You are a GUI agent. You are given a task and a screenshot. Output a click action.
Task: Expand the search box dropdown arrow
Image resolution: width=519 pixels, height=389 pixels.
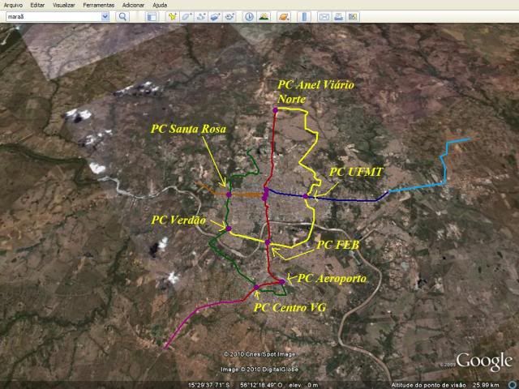click(105, 16)
